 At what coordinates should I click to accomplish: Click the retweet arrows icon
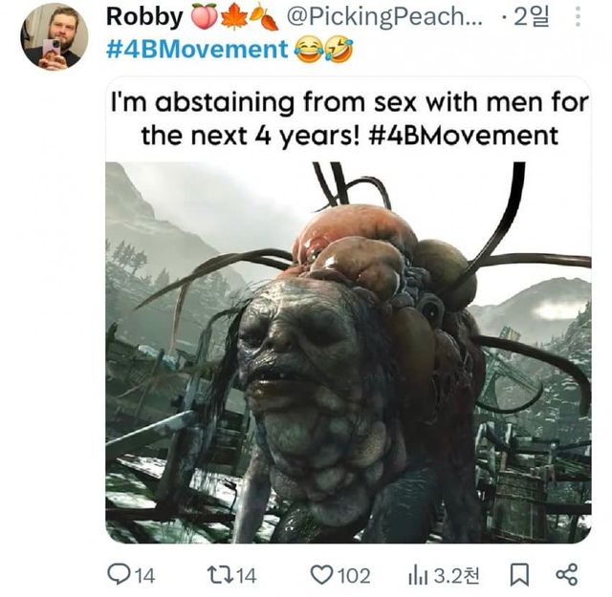click(218, 574)
